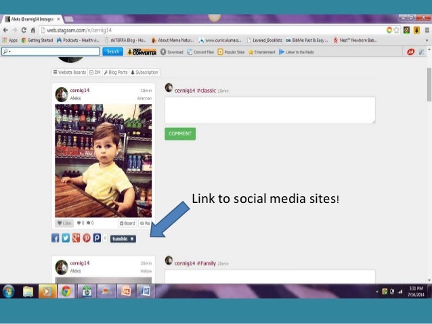This screenshot has height=324, width=432.
Task: Open the Chrome menu hamburger icon
Action: click(427, 30)
